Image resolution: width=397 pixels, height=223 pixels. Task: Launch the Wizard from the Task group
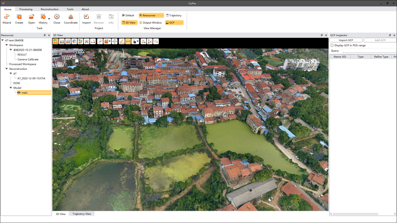point(6,18)
